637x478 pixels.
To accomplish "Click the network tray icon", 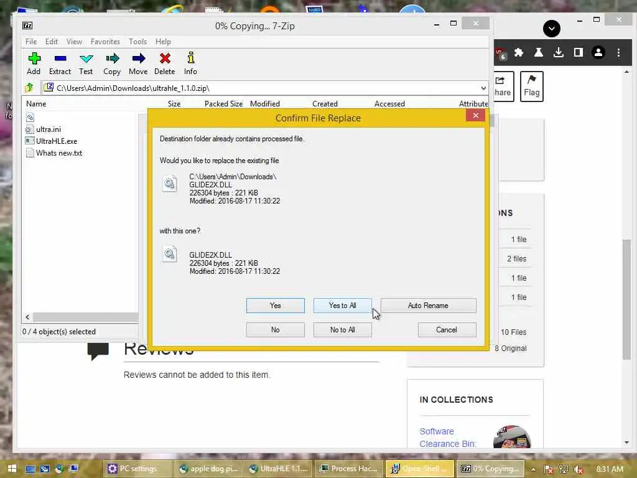I will point(563,469).
